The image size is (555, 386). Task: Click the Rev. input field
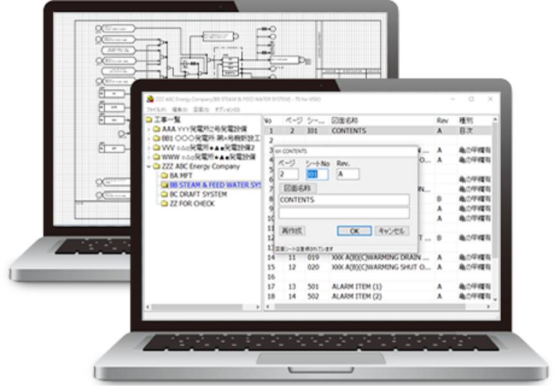347,174
